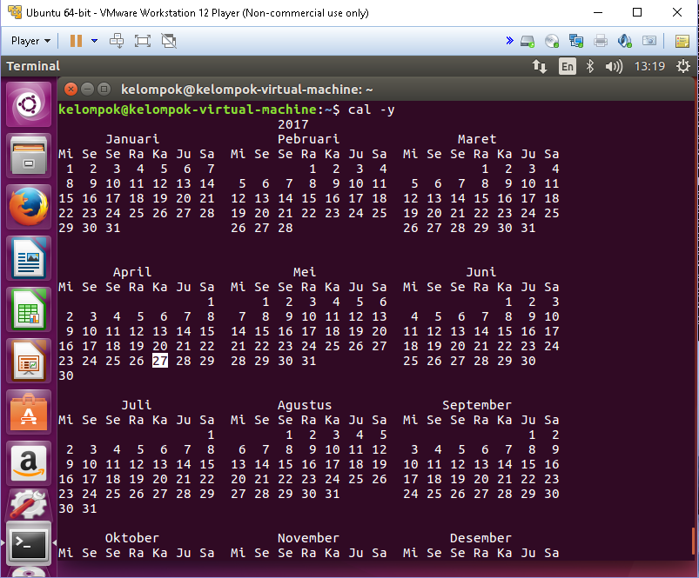Click the Terminal launcher icon
Image resolution: width=699 pixels, height=578 pixels.
point(29,543)
